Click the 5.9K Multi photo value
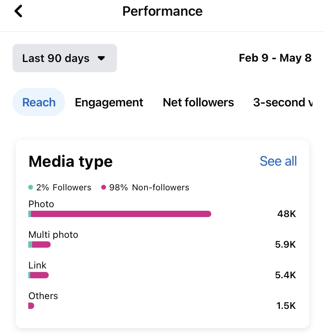 (x=285, y=245)
